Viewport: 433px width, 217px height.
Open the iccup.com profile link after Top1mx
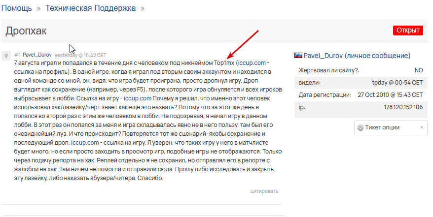click(252, 63)
